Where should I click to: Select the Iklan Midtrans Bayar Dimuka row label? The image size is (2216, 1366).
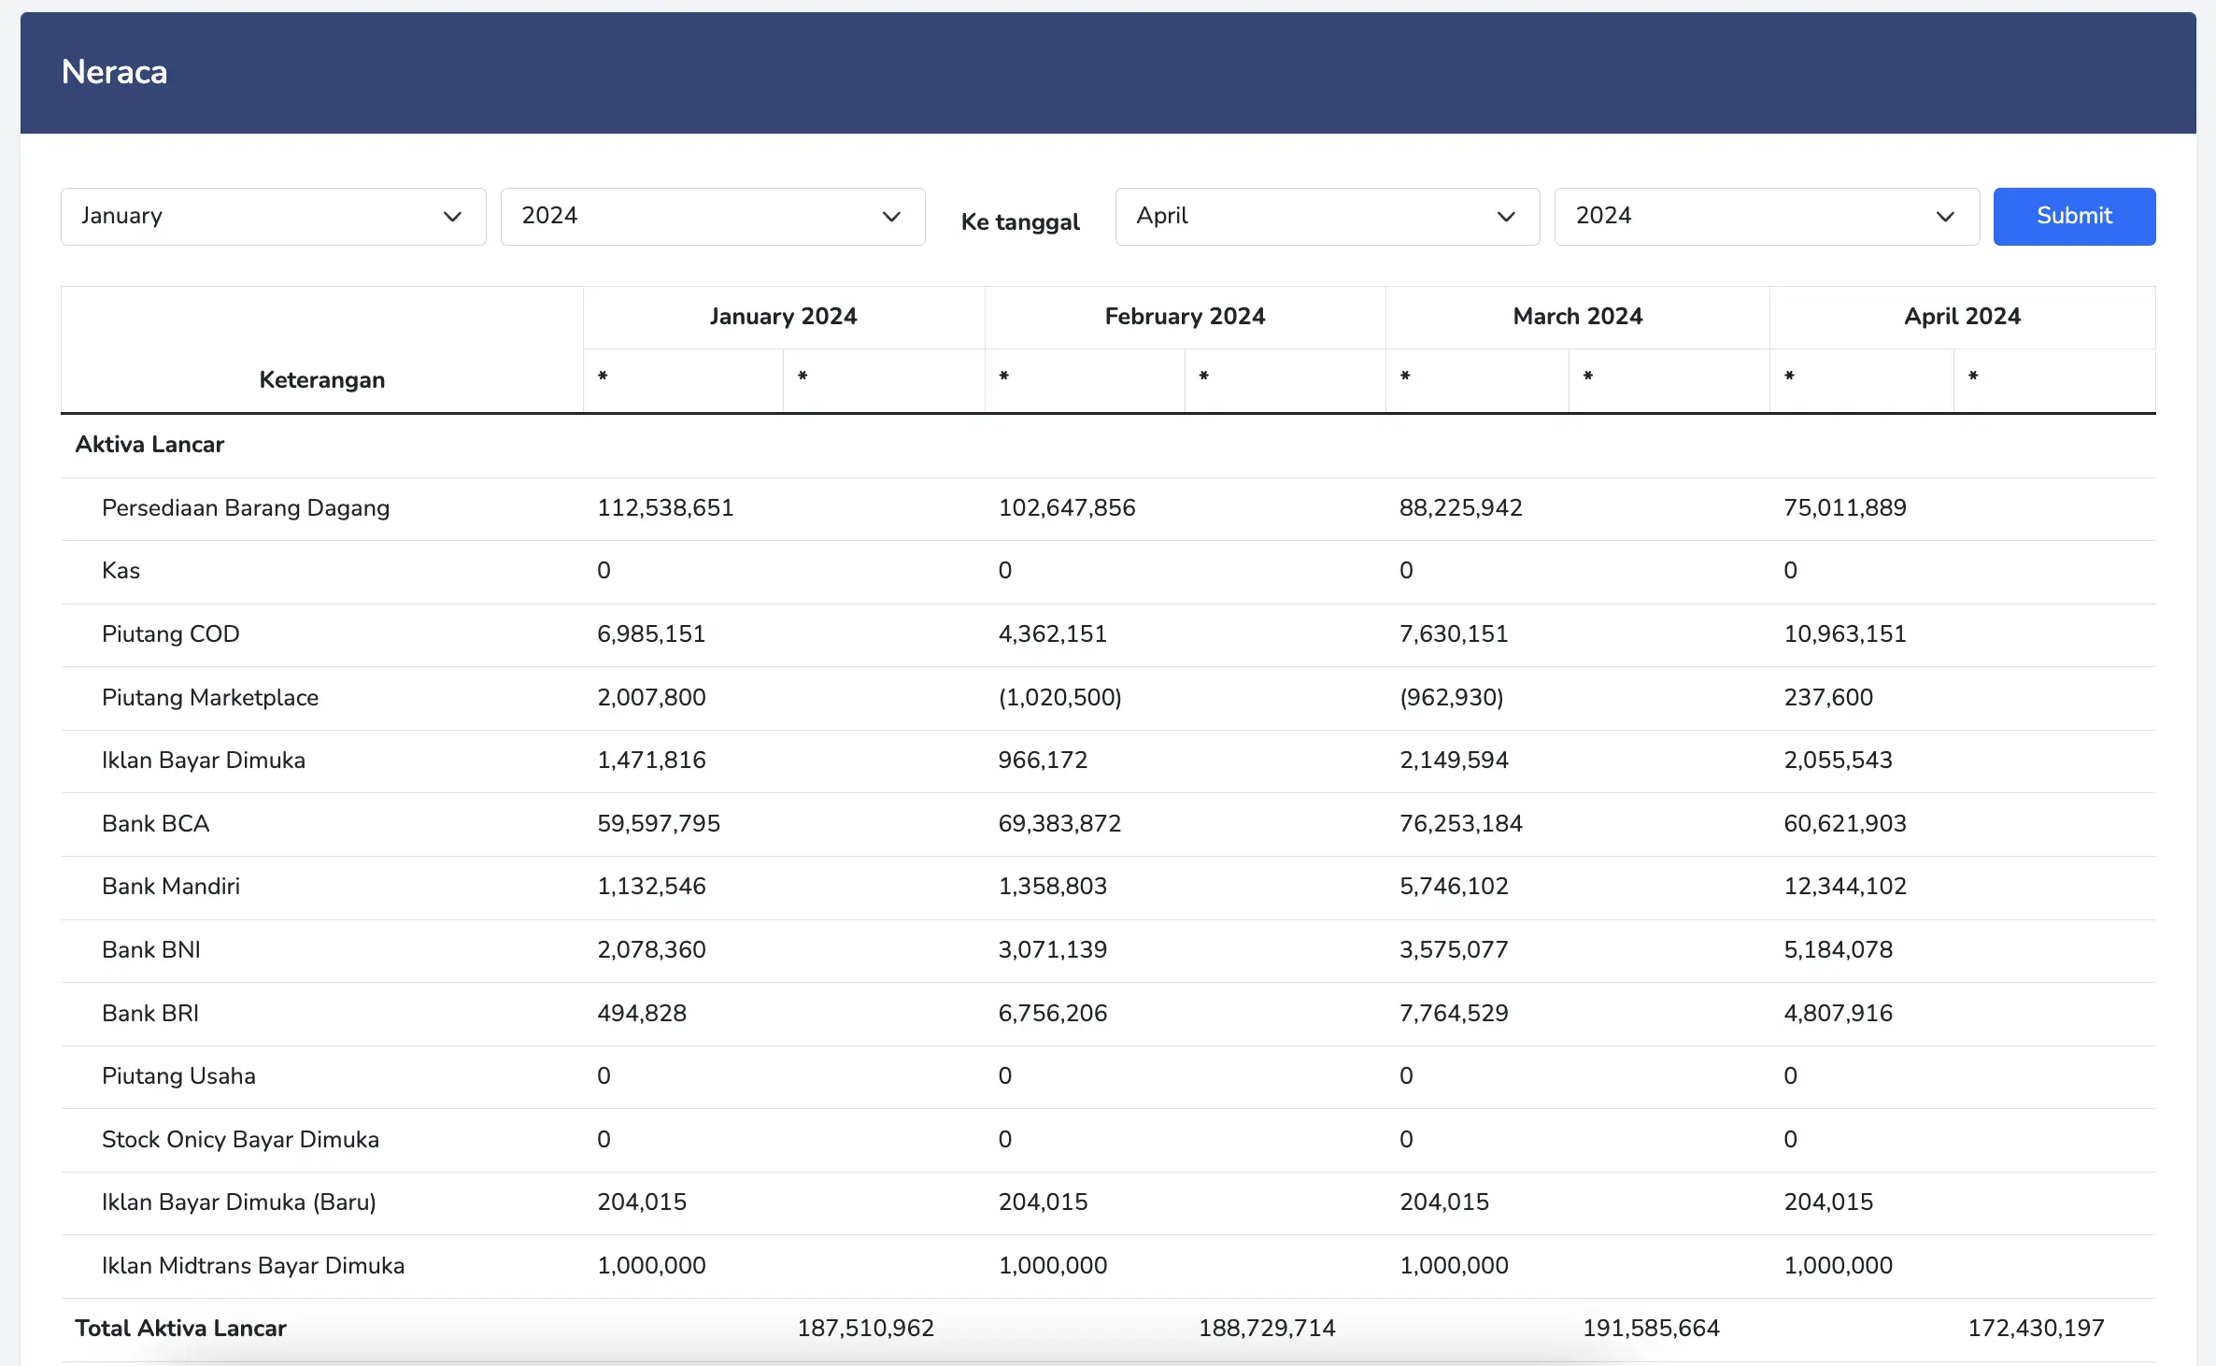253,1266
